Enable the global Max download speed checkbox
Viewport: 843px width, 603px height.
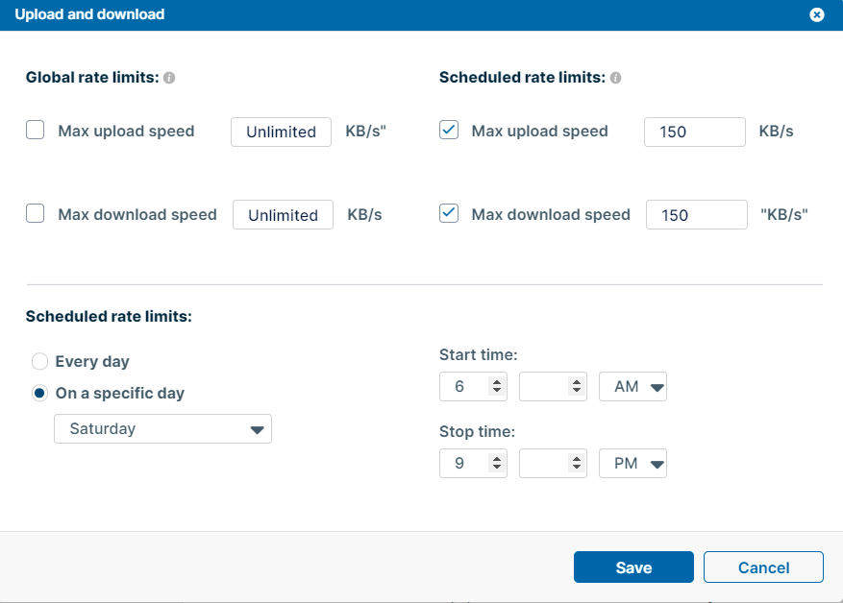coord(35,212)
